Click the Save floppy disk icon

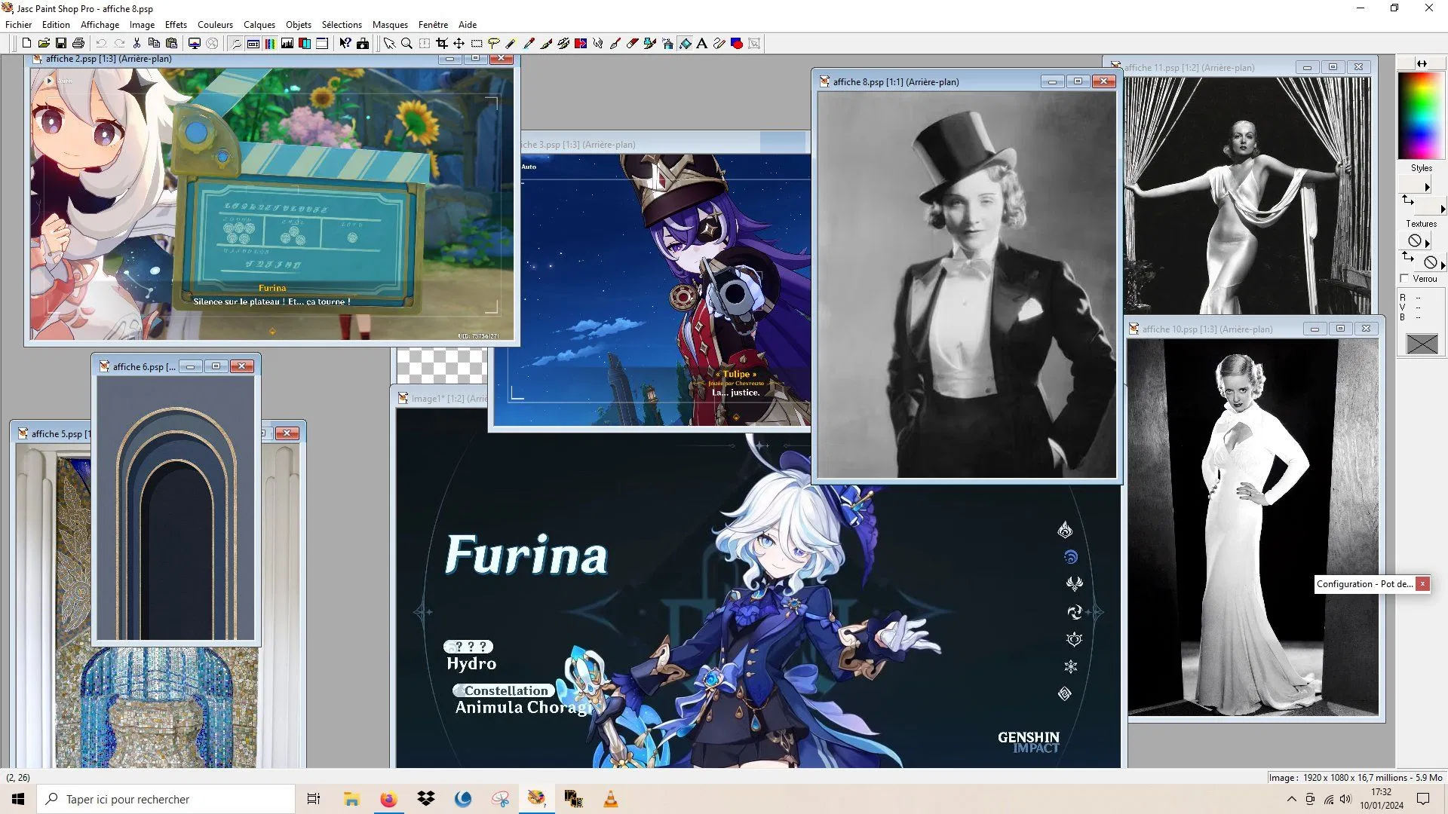(x=61, y=44)
